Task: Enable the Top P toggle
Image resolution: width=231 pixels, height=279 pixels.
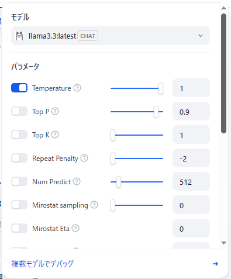Action: (x=19, y=111)
